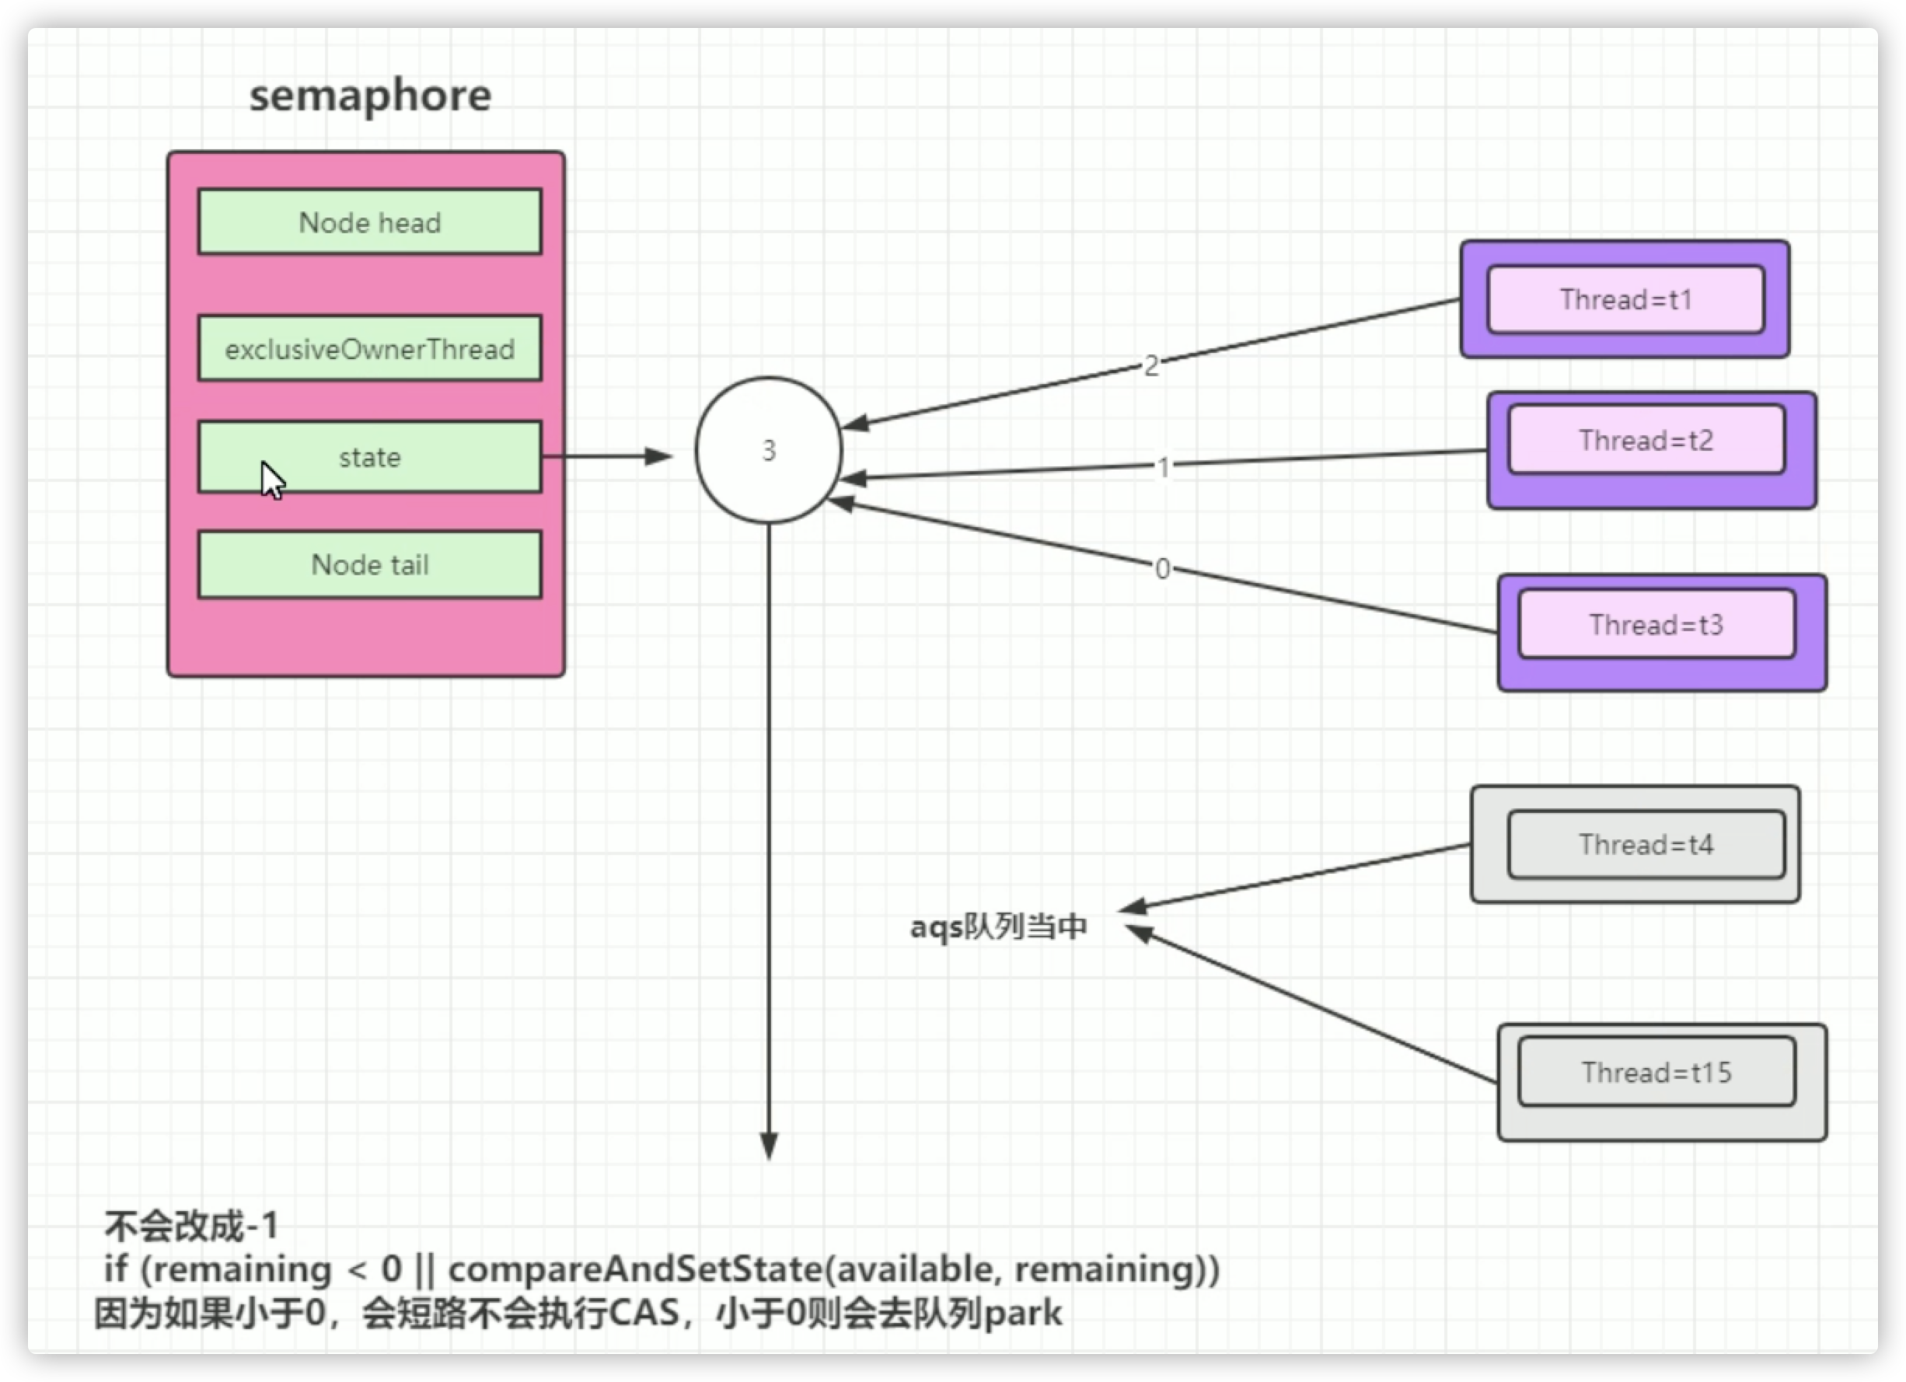Click the gray Thread=t15 box
The height and width of the screenshot is (1382, 1906).
(x=1656, y=1073)
